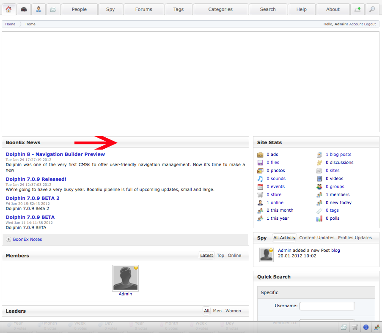The width and height of the screenshot is (382, 333).
Task: Open the mail icon in top navigation
Action: [53, 9]
